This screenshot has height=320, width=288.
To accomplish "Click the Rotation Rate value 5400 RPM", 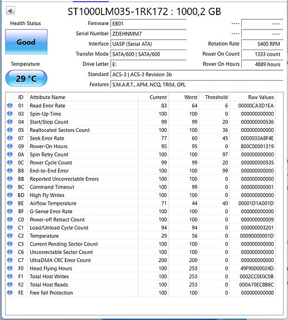I will pos(262,44).
